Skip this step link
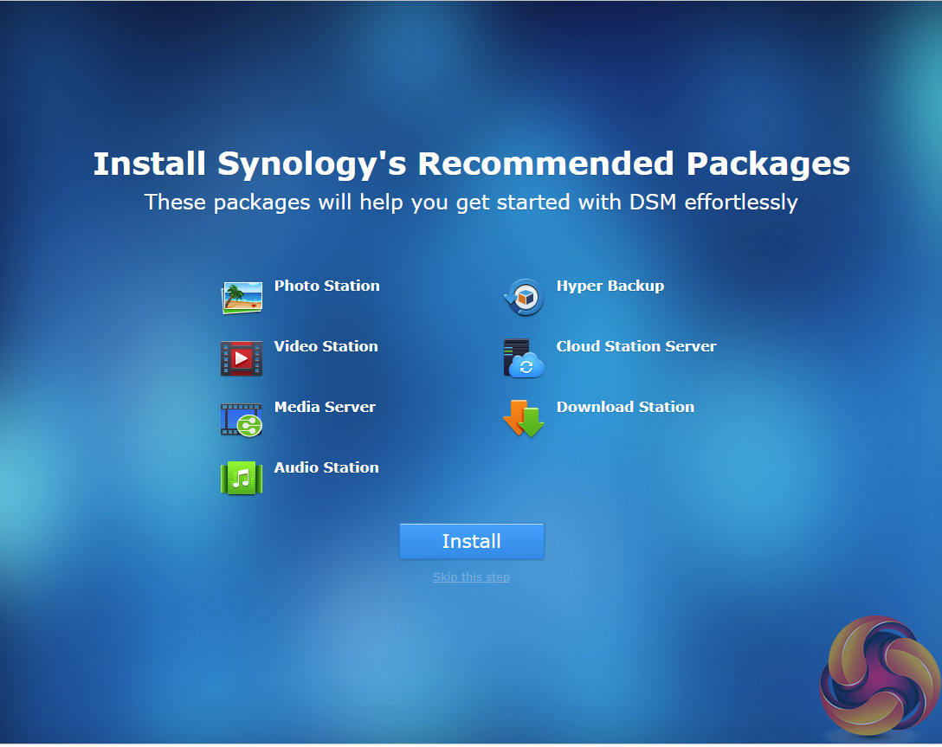Screen dimensions: 942x747 click(x=472, y=577)
